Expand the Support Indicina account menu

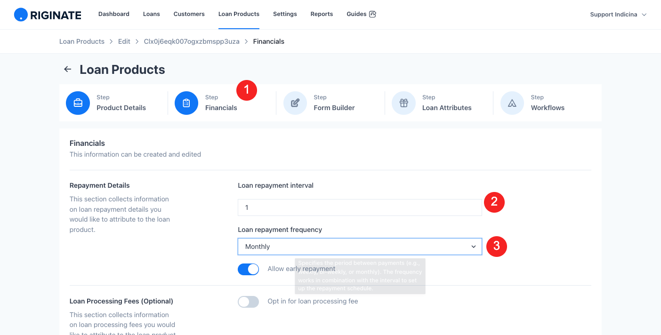tap(618, 15)
